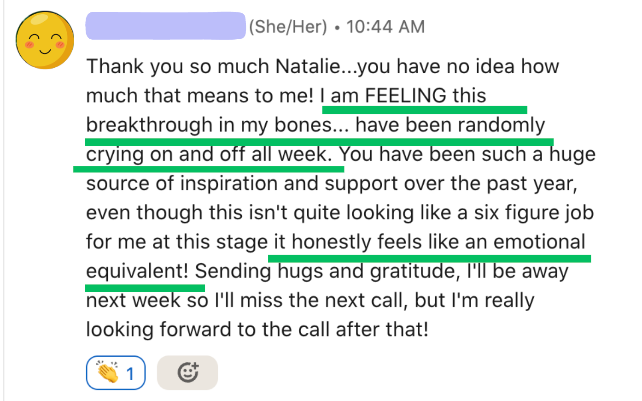Image resolution: width=642 pixels, height=401 pixels.
Task: Click the 10:44 AM timestamp
Action: point(385,27)
